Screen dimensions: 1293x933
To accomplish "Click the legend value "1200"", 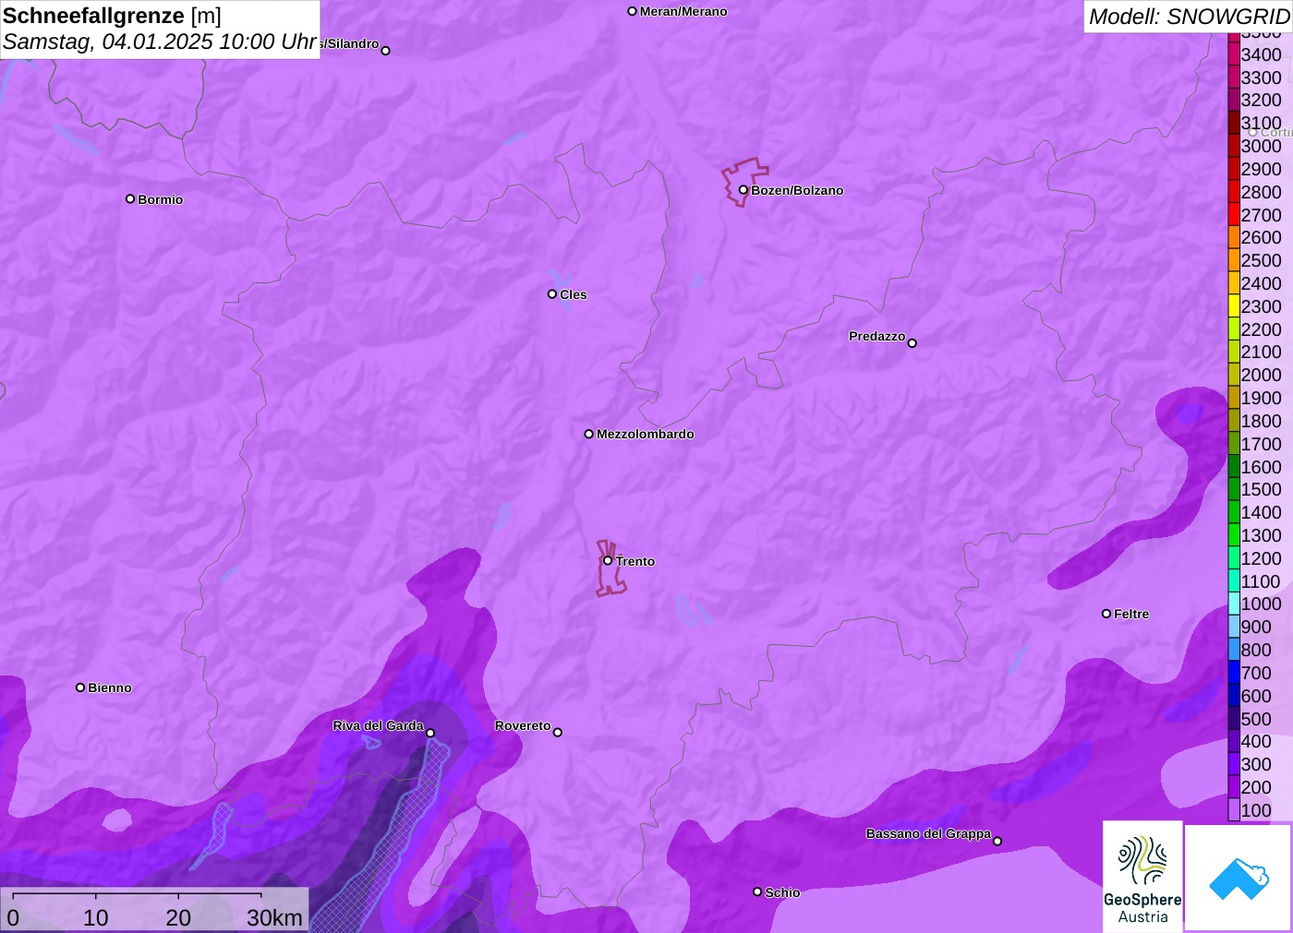I will coord(1262,558).
